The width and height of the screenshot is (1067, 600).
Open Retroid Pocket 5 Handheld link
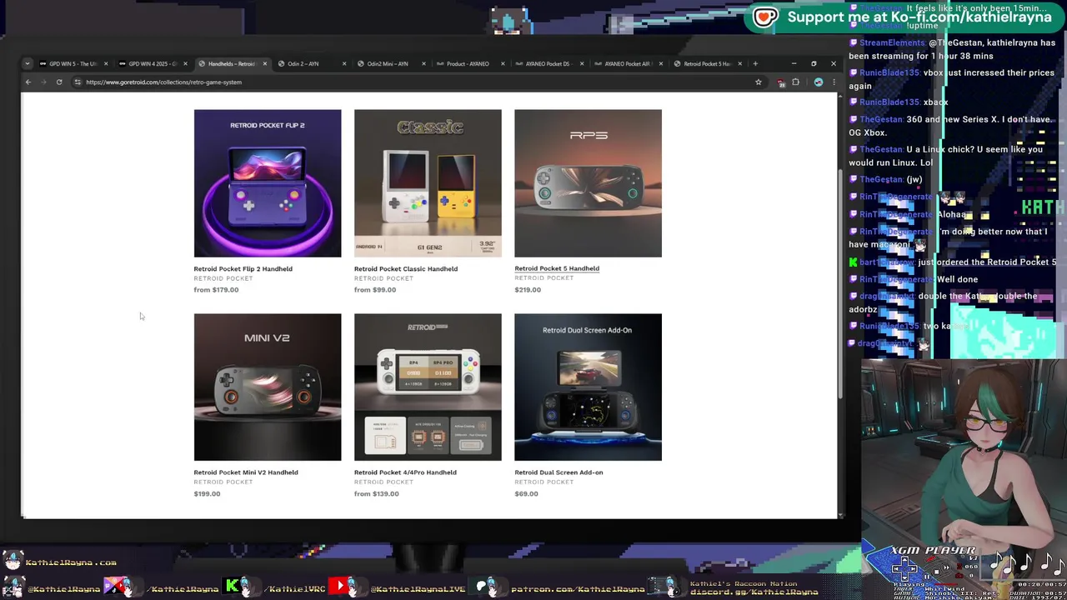tap(557, 268)
